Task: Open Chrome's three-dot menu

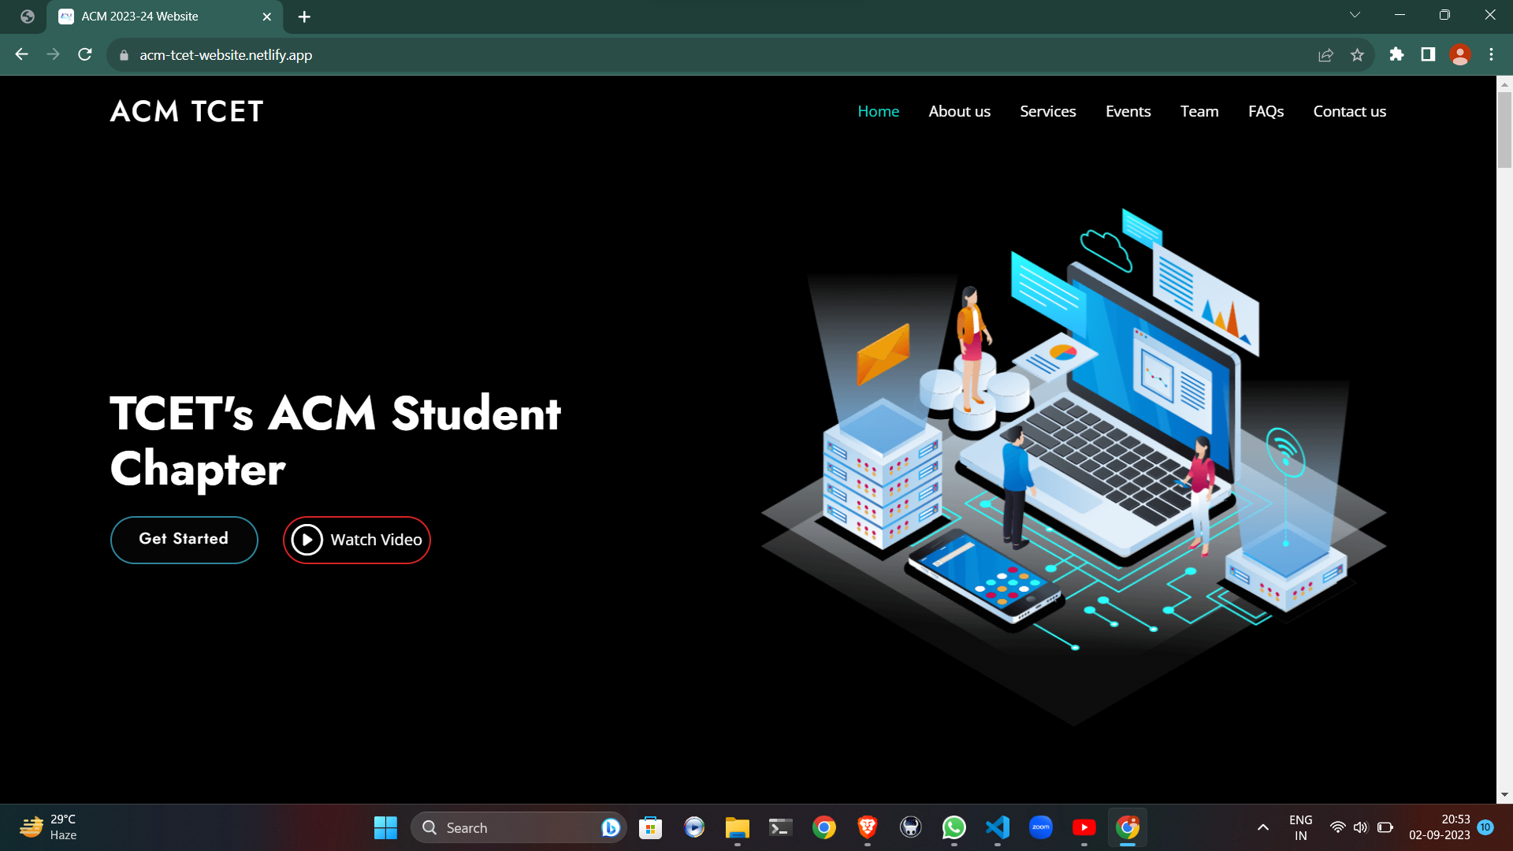Action: pos(1491,54)
